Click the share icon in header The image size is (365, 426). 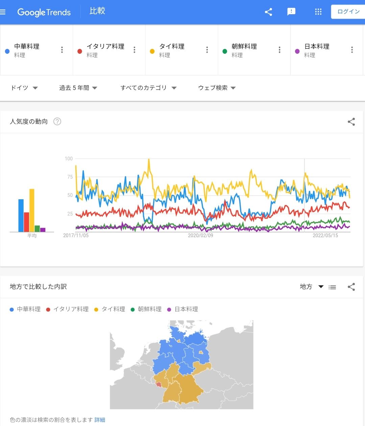coord(268,12)
